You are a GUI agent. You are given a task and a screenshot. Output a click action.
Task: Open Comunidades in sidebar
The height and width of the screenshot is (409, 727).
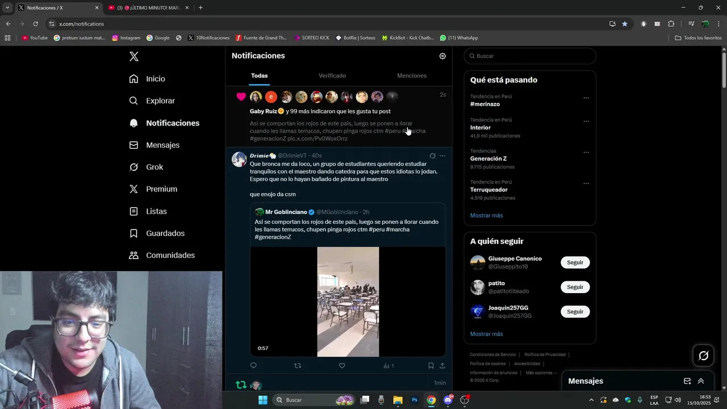(x=161, y=256)
